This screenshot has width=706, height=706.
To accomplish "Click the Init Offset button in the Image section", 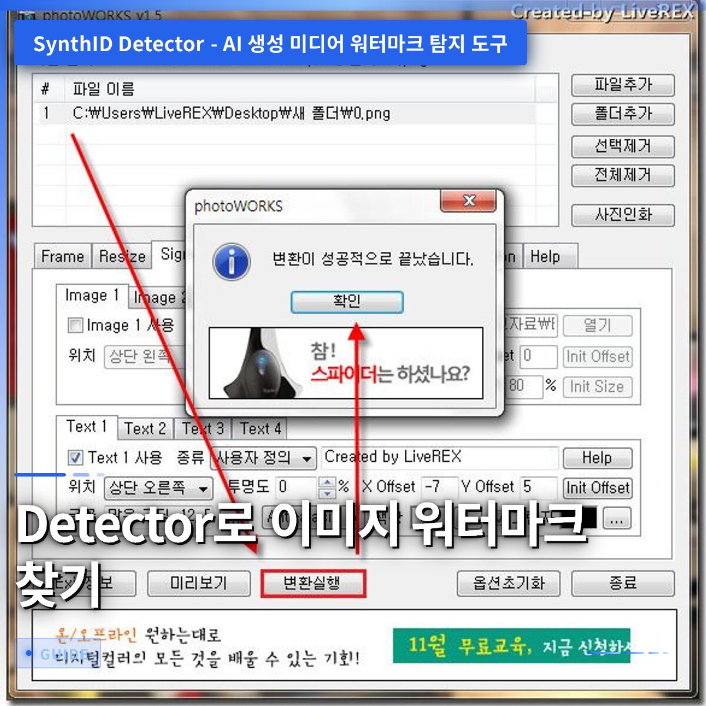I will (597, 357).
